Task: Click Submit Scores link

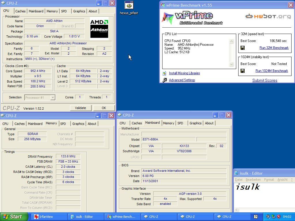Action: point(265,81)
